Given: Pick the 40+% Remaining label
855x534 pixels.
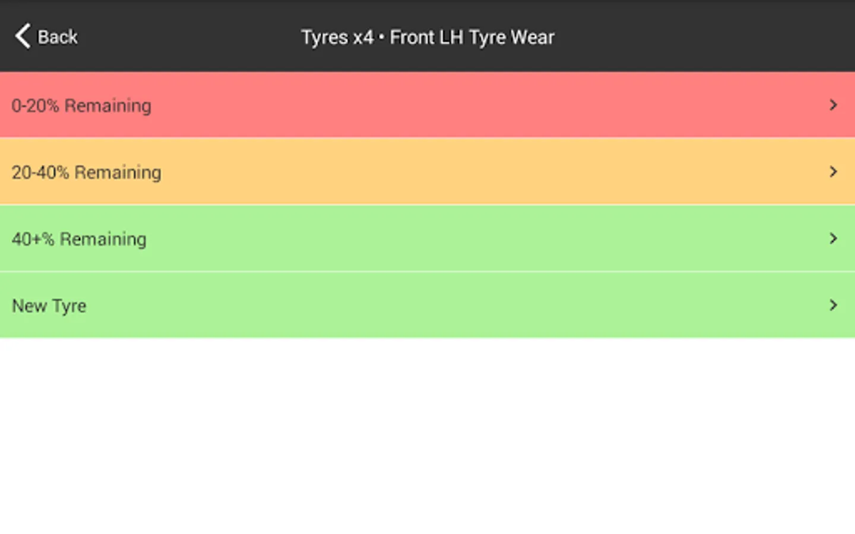Looking at the screenshot, I should [x=79, y=239].
